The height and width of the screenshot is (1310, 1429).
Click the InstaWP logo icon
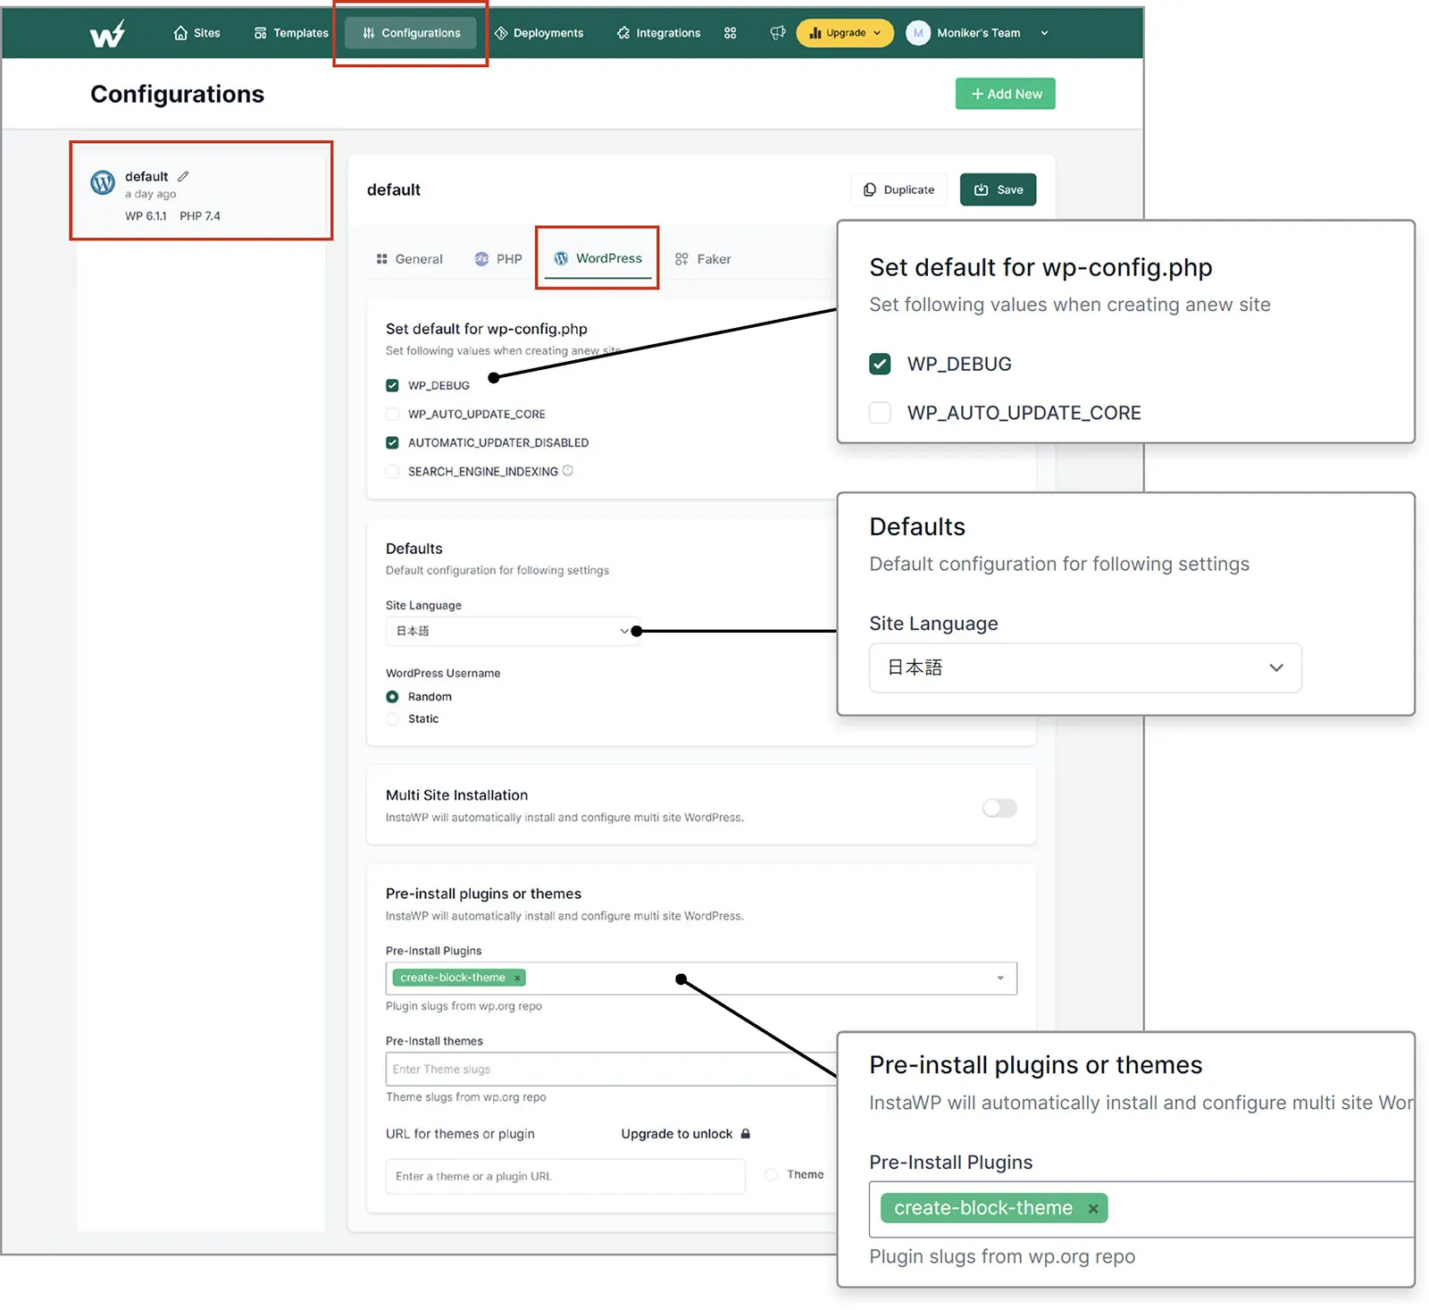click(107, 34)
